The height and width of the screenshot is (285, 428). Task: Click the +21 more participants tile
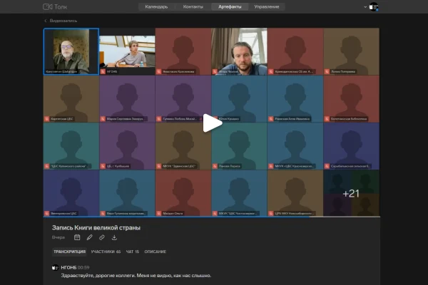point(351,193)
